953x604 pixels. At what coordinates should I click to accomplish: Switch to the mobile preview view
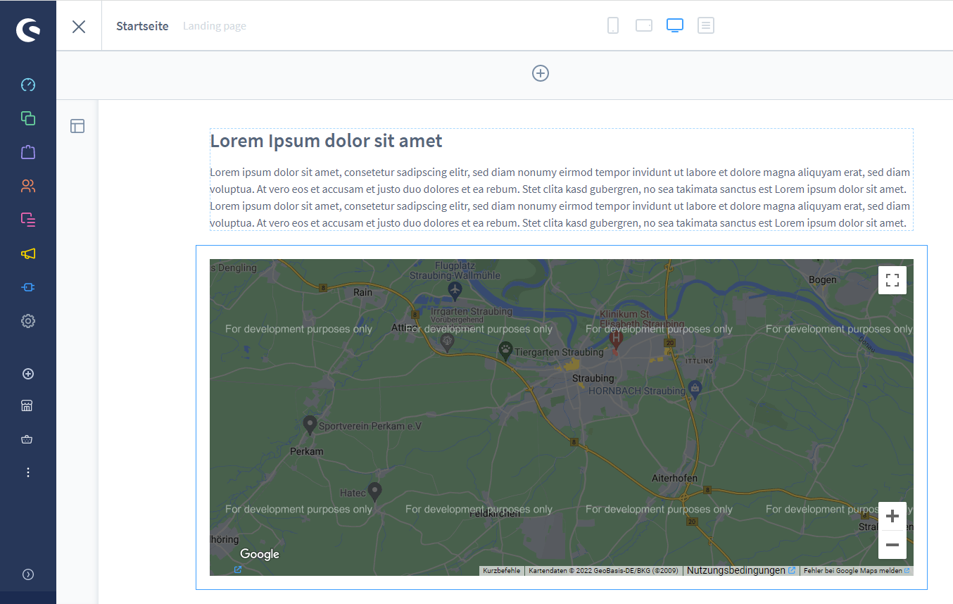pos(613,25)
